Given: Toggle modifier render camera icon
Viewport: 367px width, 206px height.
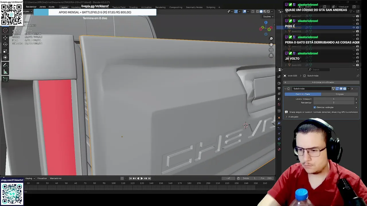Looking at the screenshot, I should [345, 89].
